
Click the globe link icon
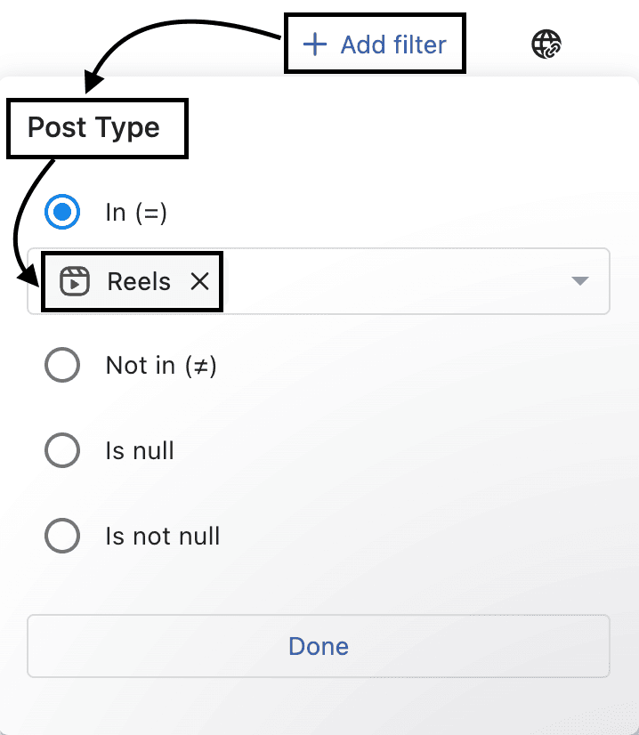point(546,44)
